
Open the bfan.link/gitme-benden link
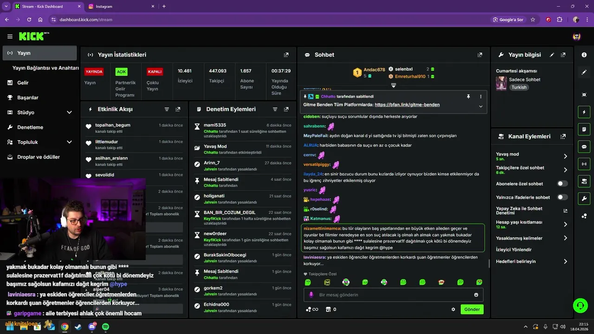click(x=407, y=105)
